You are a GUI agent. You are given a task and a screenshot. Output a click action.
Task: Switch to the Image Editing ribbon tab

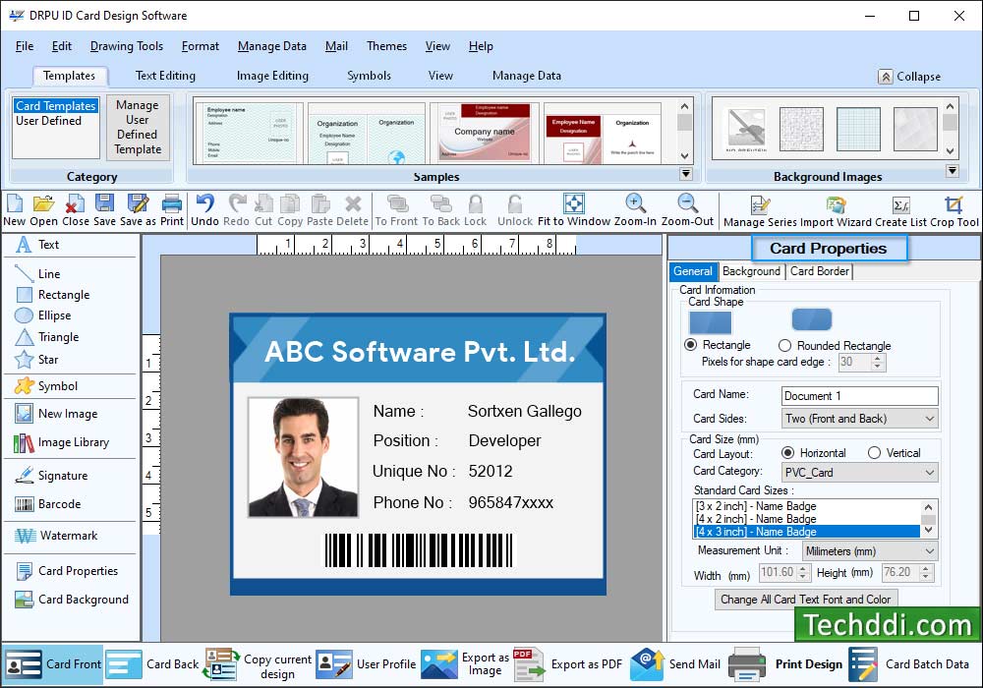(272, 76)
